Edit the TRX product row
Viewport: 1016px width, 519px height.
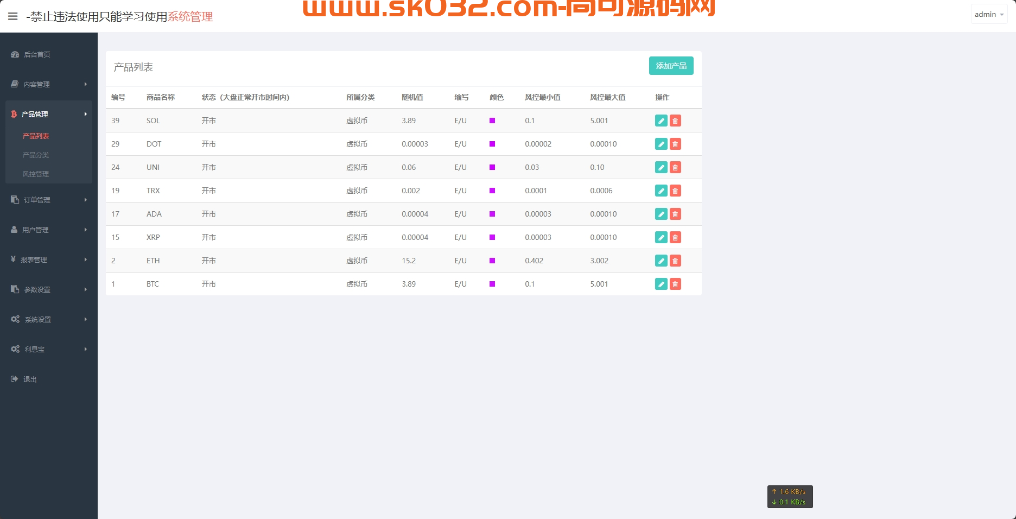661,191
